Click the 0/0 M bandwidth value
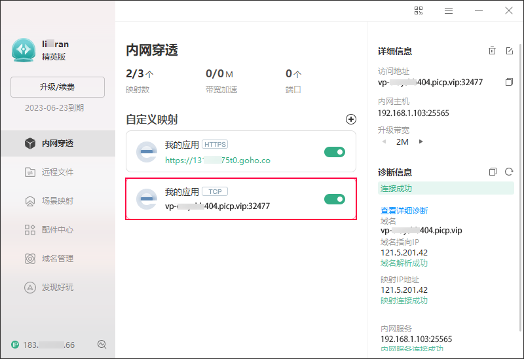Viewport: 524px width, 359px height. (x=219, y=73)
